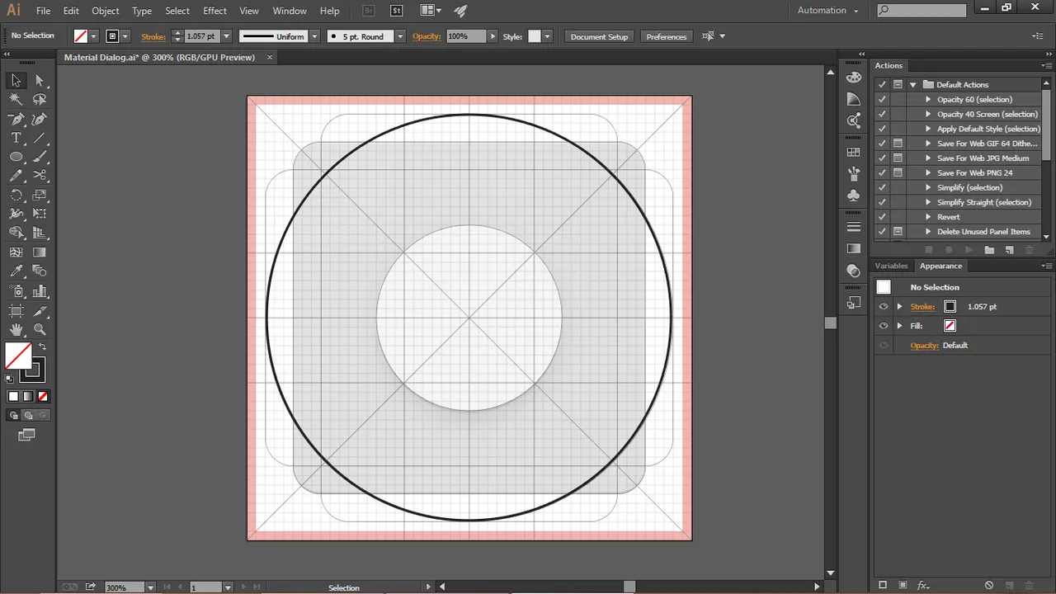Open the 5 pt. Round brush dropdown
The width and height of the screenshot is (1056, 594).
400,36
